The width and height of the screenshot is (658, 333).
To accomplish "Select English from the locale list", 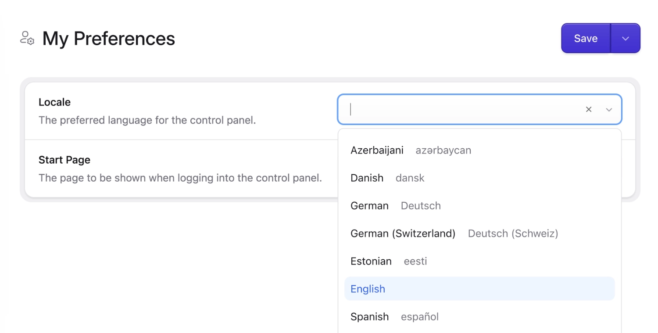I will [x=368, y=289].
